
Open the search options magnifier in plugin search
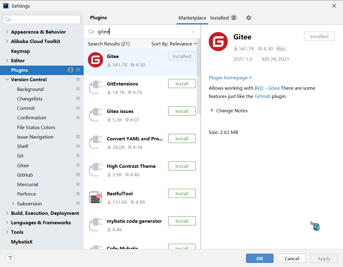91,32
